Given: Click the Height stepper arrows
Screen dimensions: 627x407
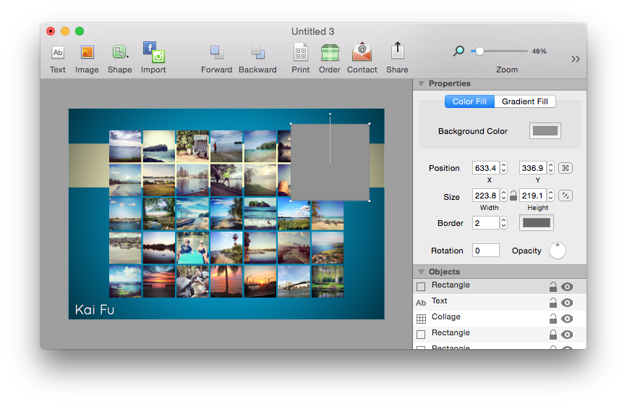Looking at the screenshot, I should (x=551, y=196).
